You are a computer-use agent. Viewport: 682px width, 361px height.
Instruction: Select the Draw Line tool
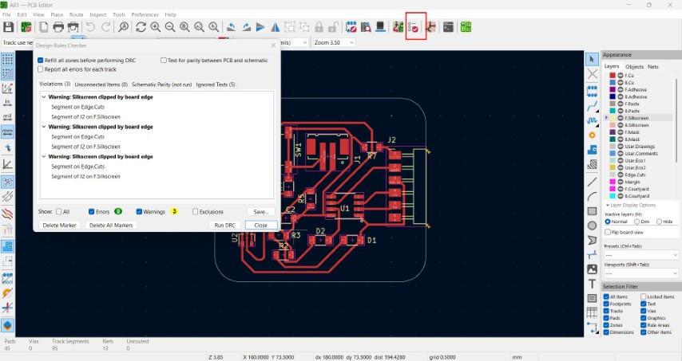pyautogui.click(x=592, y=182)
